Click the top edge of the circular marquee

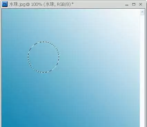coord(43,42)
